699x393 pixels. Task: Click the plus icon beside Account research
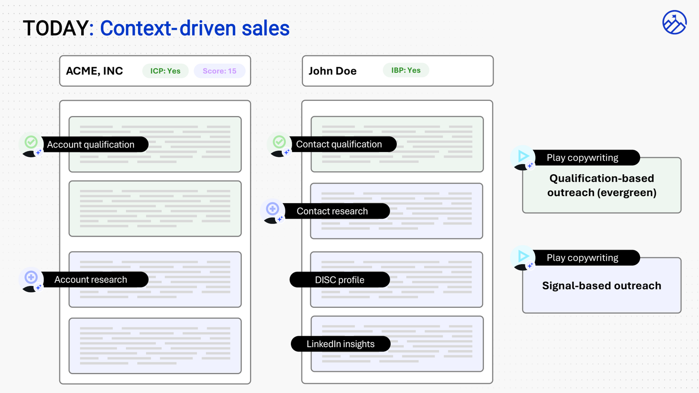[31, 277]
